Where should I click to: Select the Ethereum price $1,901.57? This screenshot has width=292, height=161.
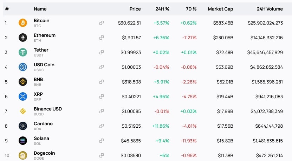pos(131,38)
